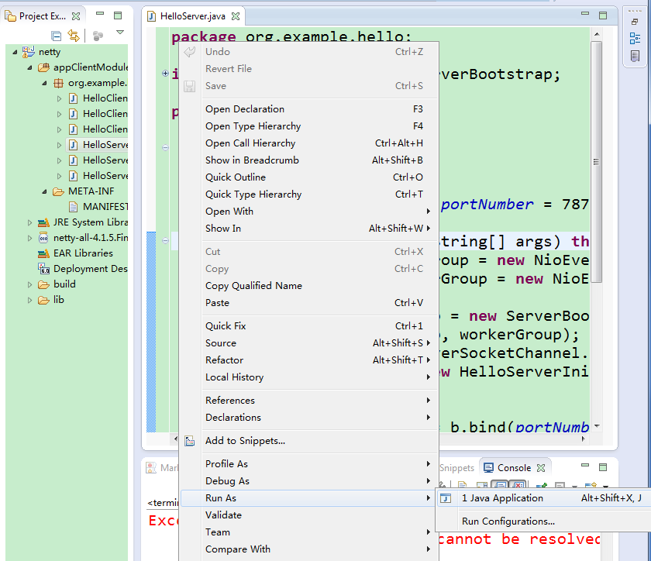Open the Task List icon in right sidebar
This screenshot has height=561, width=651.
click(635, 56)
